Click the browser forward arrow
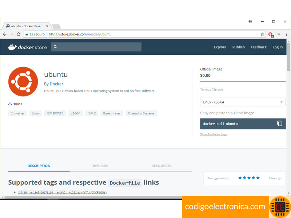 tap(12, 34)
